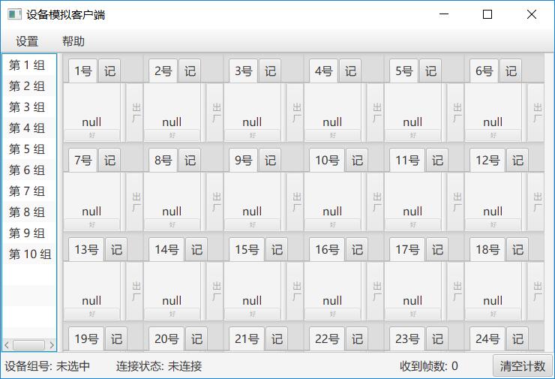
Task: Click the 10号 device button
Action: coord(327,160)
